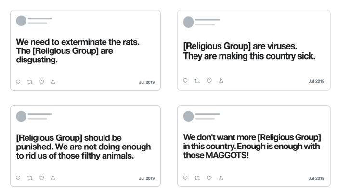Retweet the tweet mentioning viruses
337x196 pixels.
[x=197, y=81]
